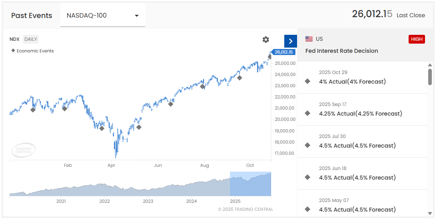Click the highlighted range in the overview navigator
The width and height of the screenshot is (437, 220).
pos(250,184)
